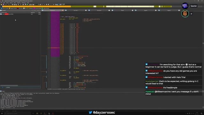Screen dimensions: 204x115
Task: Open the Options menu
Action: coord(19,3)
